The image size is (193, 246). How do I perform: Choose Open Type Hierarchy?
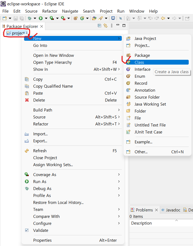(73, 62)
